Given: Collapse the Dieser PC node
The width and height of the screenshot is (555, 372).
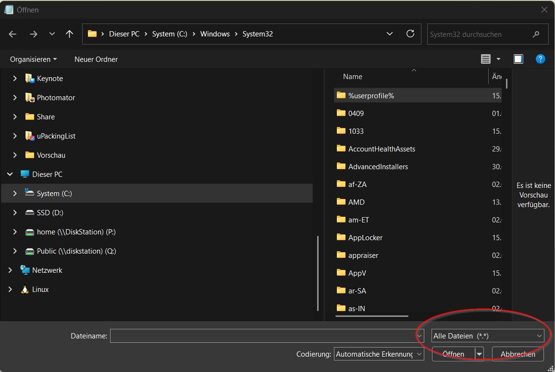Looking at the screenshot, I should point(10,174).
